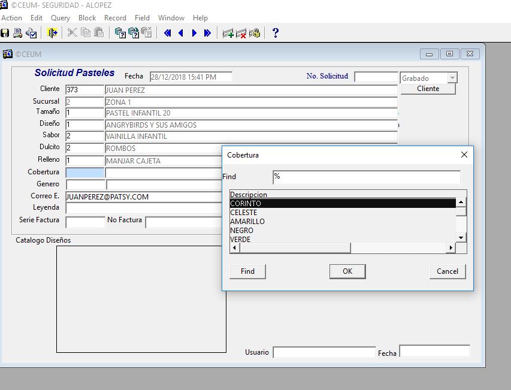Click the JUAN PEREZ client name field
The height and width of the screenshot is (390, 511).
pos(251,90)
